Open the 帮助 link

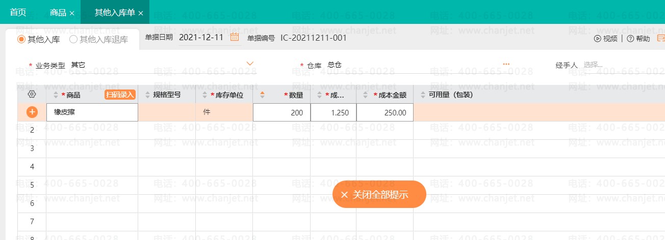coord(643,39)
